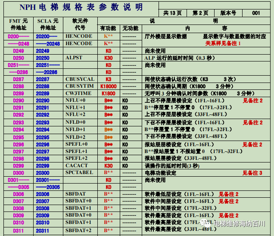The image size is (274, 236).
Task: Click the '有功能' column header
Action: pos(108,28)
